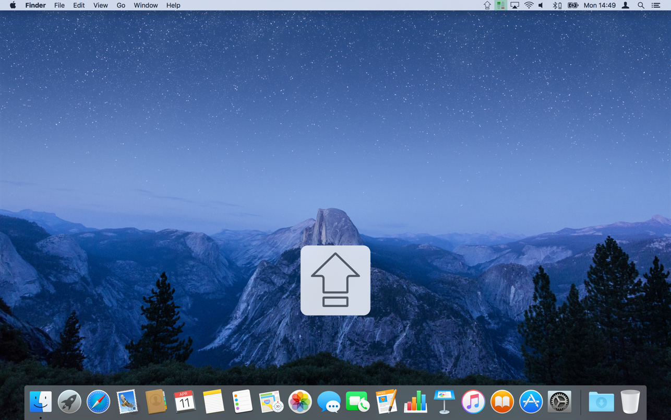Screen dimensions: 671x420
Task: Launch the Mail app
Action: (127, 402)
